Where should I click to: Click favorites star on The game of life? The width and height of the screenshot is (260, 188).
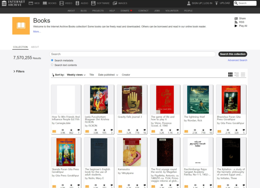coord(170,130)
